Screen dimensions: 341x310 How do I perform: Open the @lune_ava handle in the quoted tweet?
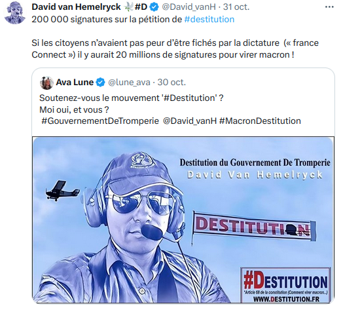129,83
